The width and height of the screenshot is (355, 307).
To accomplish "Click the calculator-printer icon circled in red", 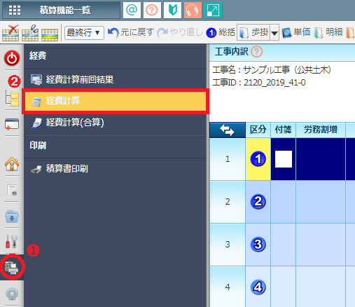I will [x=11, y=267].
